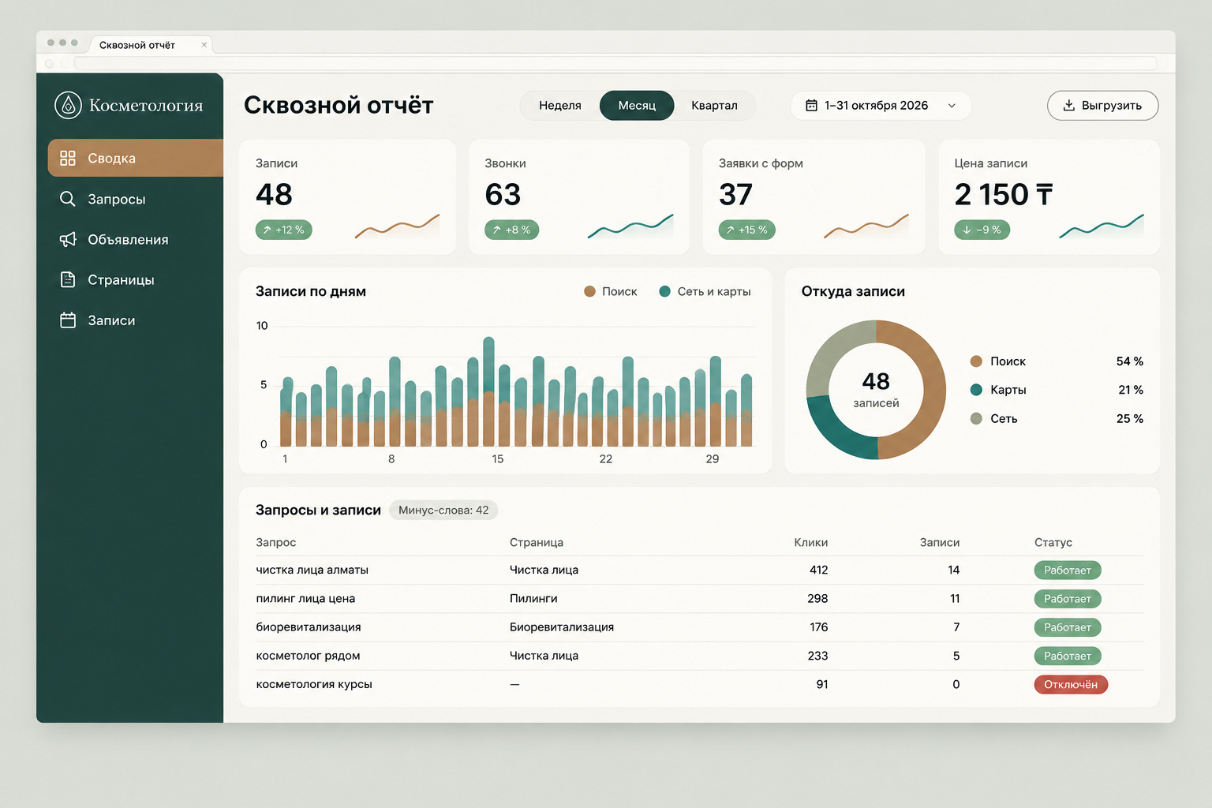Click the Звонки card sparkline chart
Screen dimensions: 1212x808
coord(630,226)
